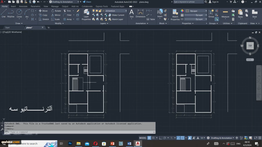262x147 pixels.
Task: Click the Rotate tool
Action: (56, 11)
